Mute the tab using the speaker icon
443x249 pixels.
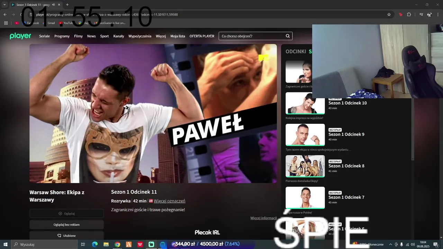[x=53, y=5]
